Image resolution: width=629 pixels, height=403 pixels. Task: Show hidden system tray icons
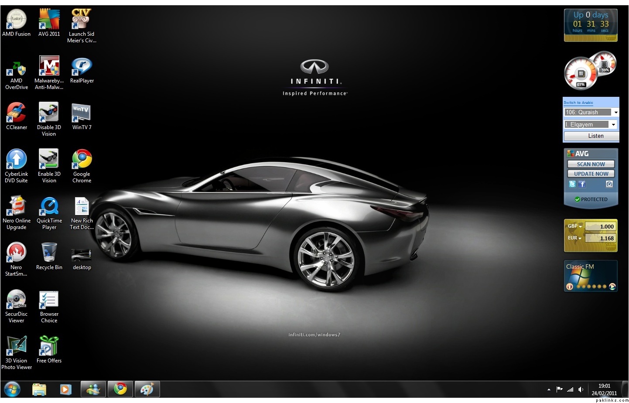(x=549, y=389)
